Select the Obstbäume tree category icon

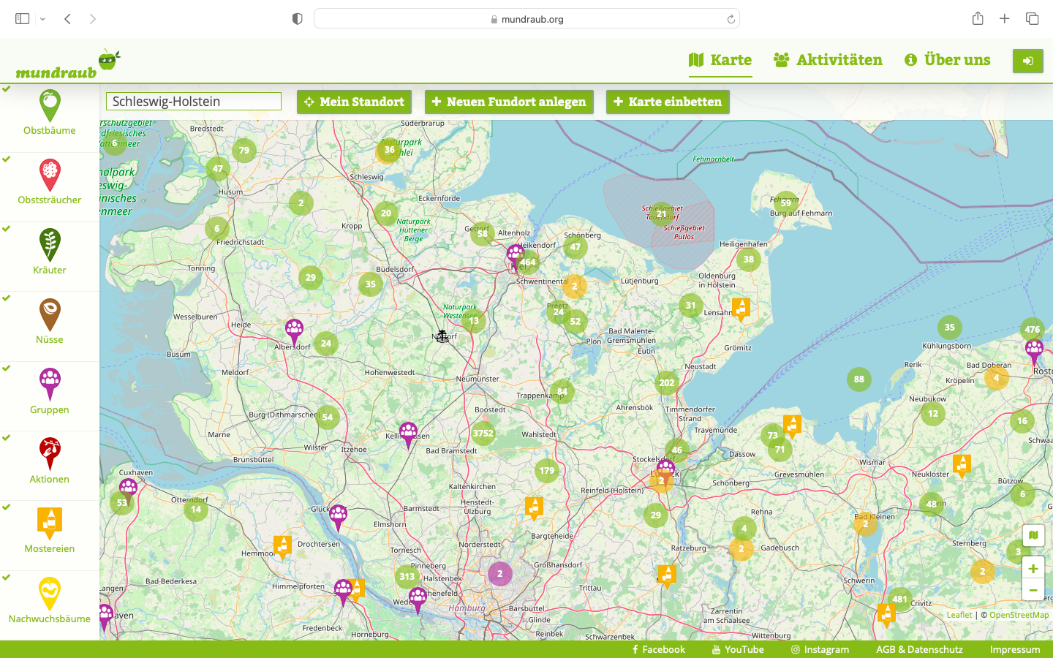(x=50, y=105)
